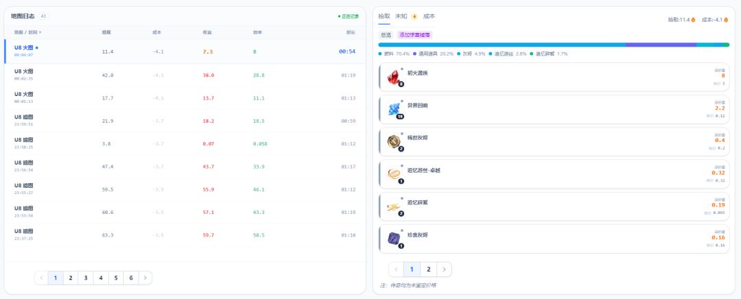Screen dimensions: 741x299
Task: Open page 6 of the map log
Action: 131,278
